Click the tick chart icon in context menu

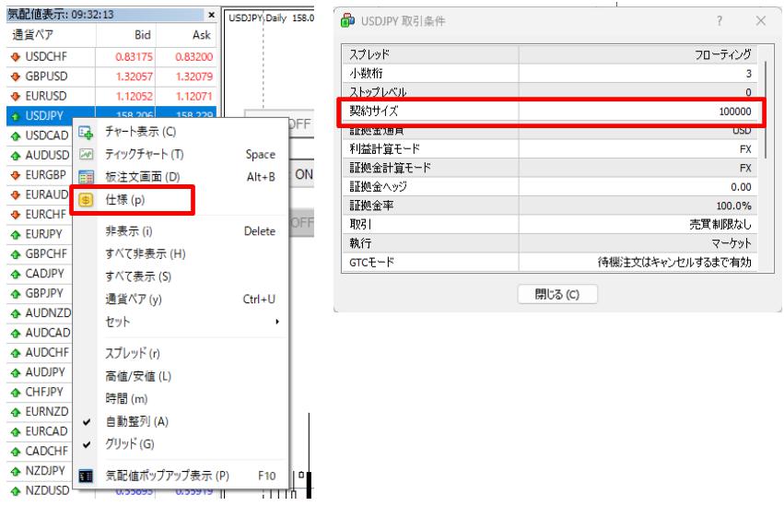[x=86, y=155]
